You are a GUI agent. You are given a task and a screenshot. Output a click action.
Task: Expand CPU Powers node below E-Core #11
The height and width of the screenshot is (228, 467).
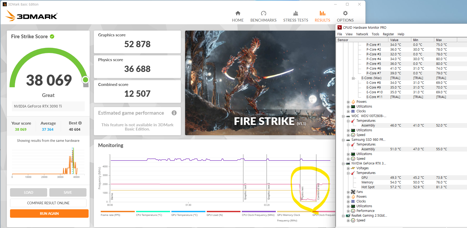(348, 102)
